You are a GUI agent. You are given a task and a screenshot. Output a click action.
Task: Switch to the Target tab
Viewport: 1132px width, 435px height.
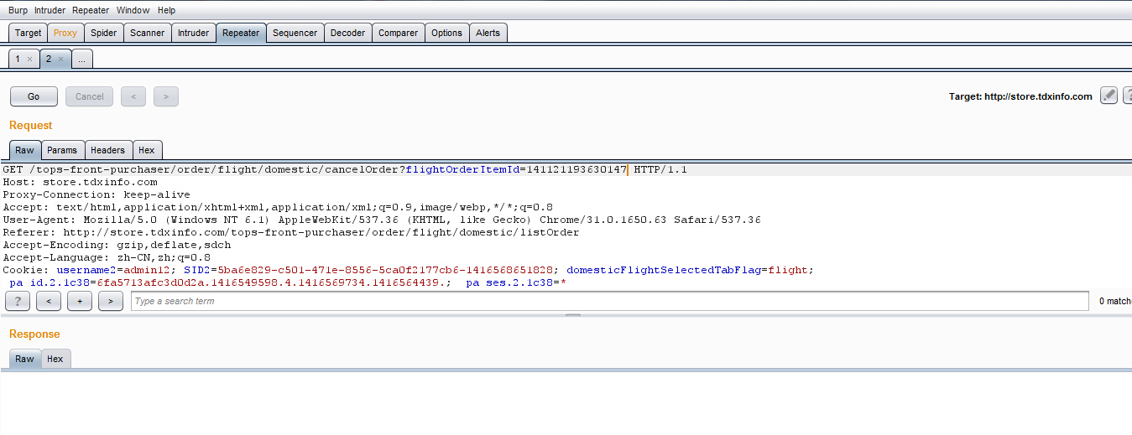point(28,33)
